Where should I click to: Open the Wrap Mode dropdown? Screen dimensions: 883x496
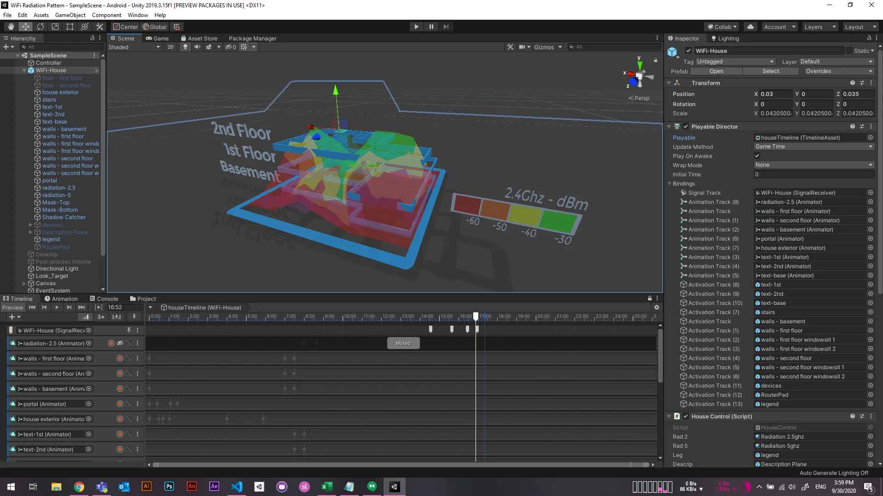click(x=814, y=165)
